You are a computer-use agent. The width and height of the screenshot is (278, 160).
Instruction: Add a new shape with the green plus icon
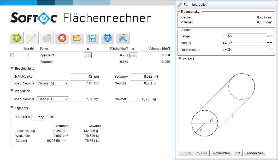pyautogui.click(x=16, y=37)
